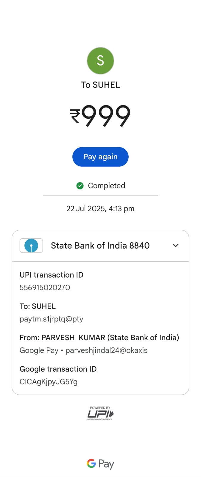Viewport: 201px width, 478px height.
Task: Click the Powered by UPI logo
Action: 100,413
